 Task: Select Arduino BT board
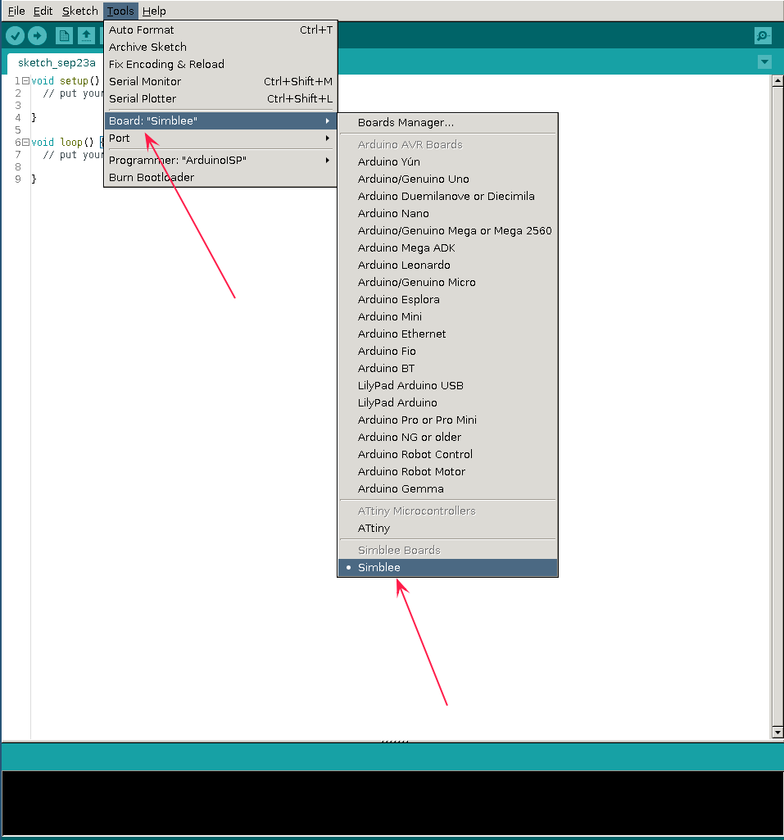pos(447,368)
